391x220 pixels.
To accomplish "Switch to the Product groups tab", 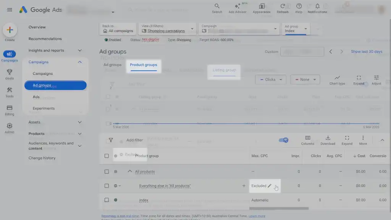I will (x=144, y=65).
